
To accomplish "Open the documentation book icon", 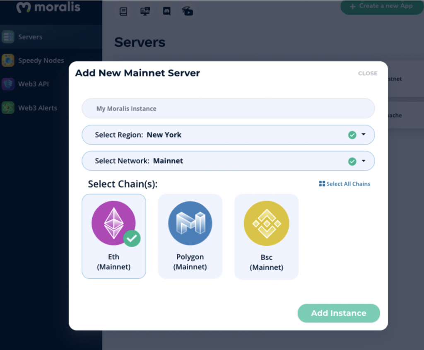I will click(x=123, y=11).
